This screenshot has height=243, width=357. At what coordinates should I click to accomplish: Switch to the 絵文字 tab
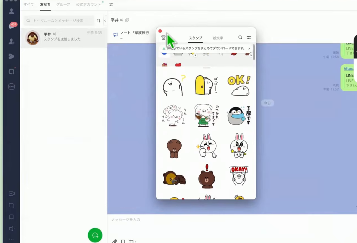tap(218, 38)
